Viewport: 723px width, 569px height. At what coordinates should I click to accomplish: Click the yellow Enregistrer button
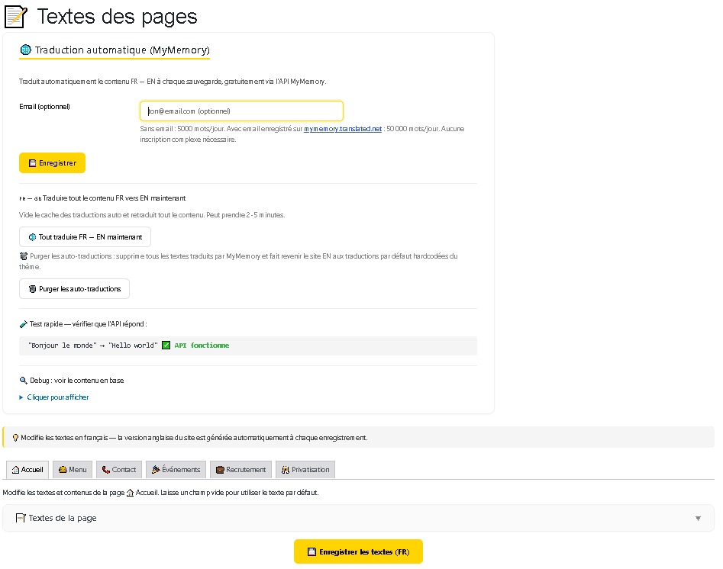tap(52, 163)
